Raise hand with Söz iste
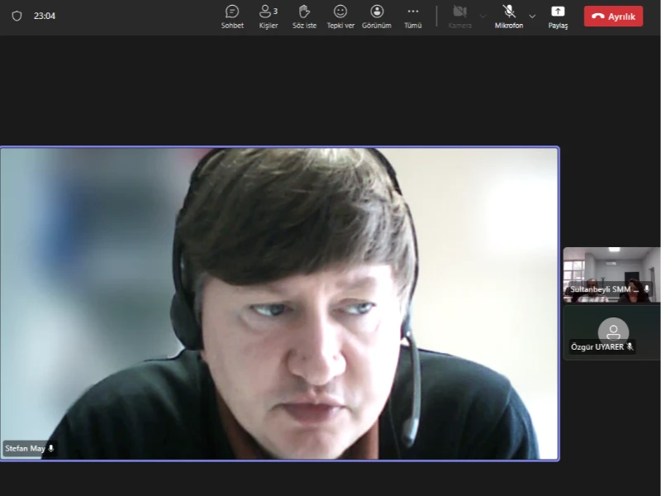 [x=304, y=16]
